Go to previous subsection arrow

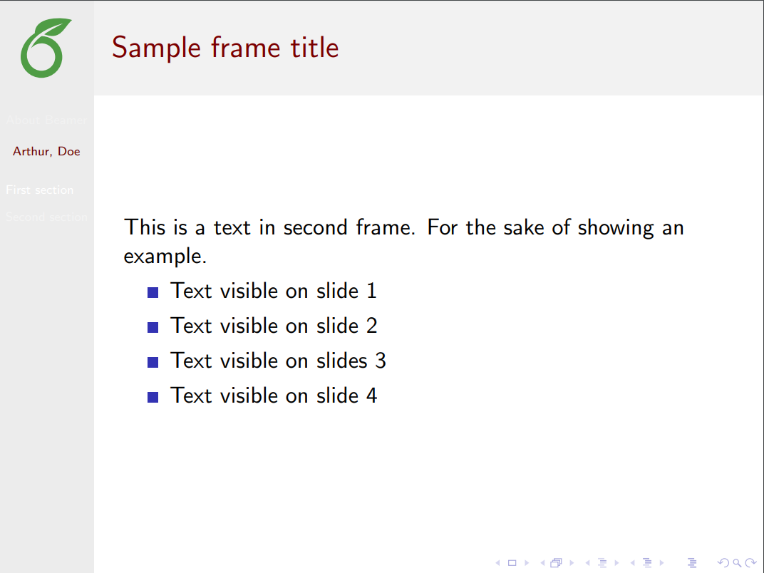[x=587, y=563]
